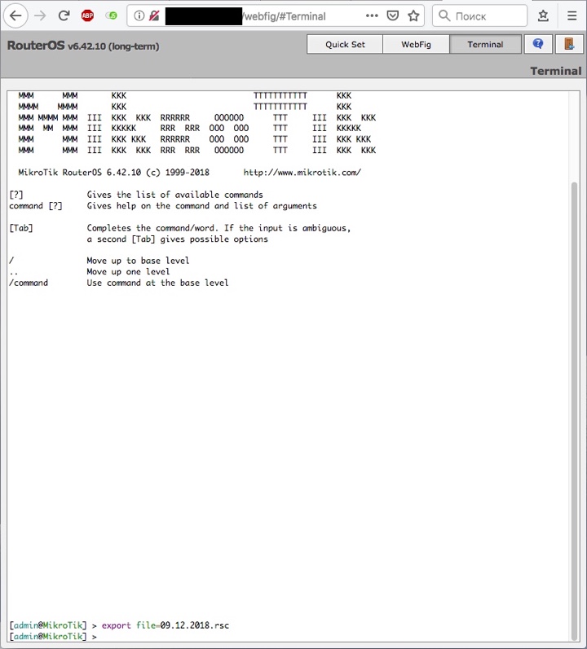
Task: Open the WebFig tab
Action: [x=416, y=44]
